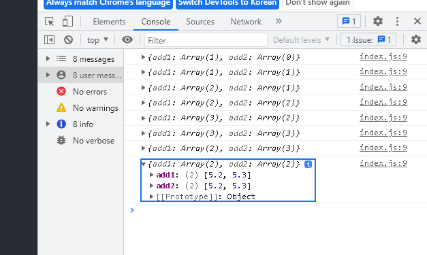The width and height of the screenshot is (427, 255).
Task: Open index.js:9 link beside Array(3), Array(3) row
Action: coord(383,133)
